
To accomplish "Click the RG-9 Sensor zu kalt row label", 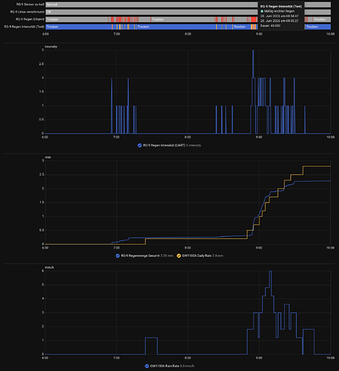I will pos(30,4).
